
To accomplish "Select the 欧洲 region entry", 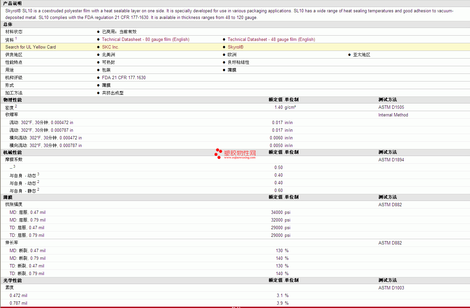I will click(232, 55).
